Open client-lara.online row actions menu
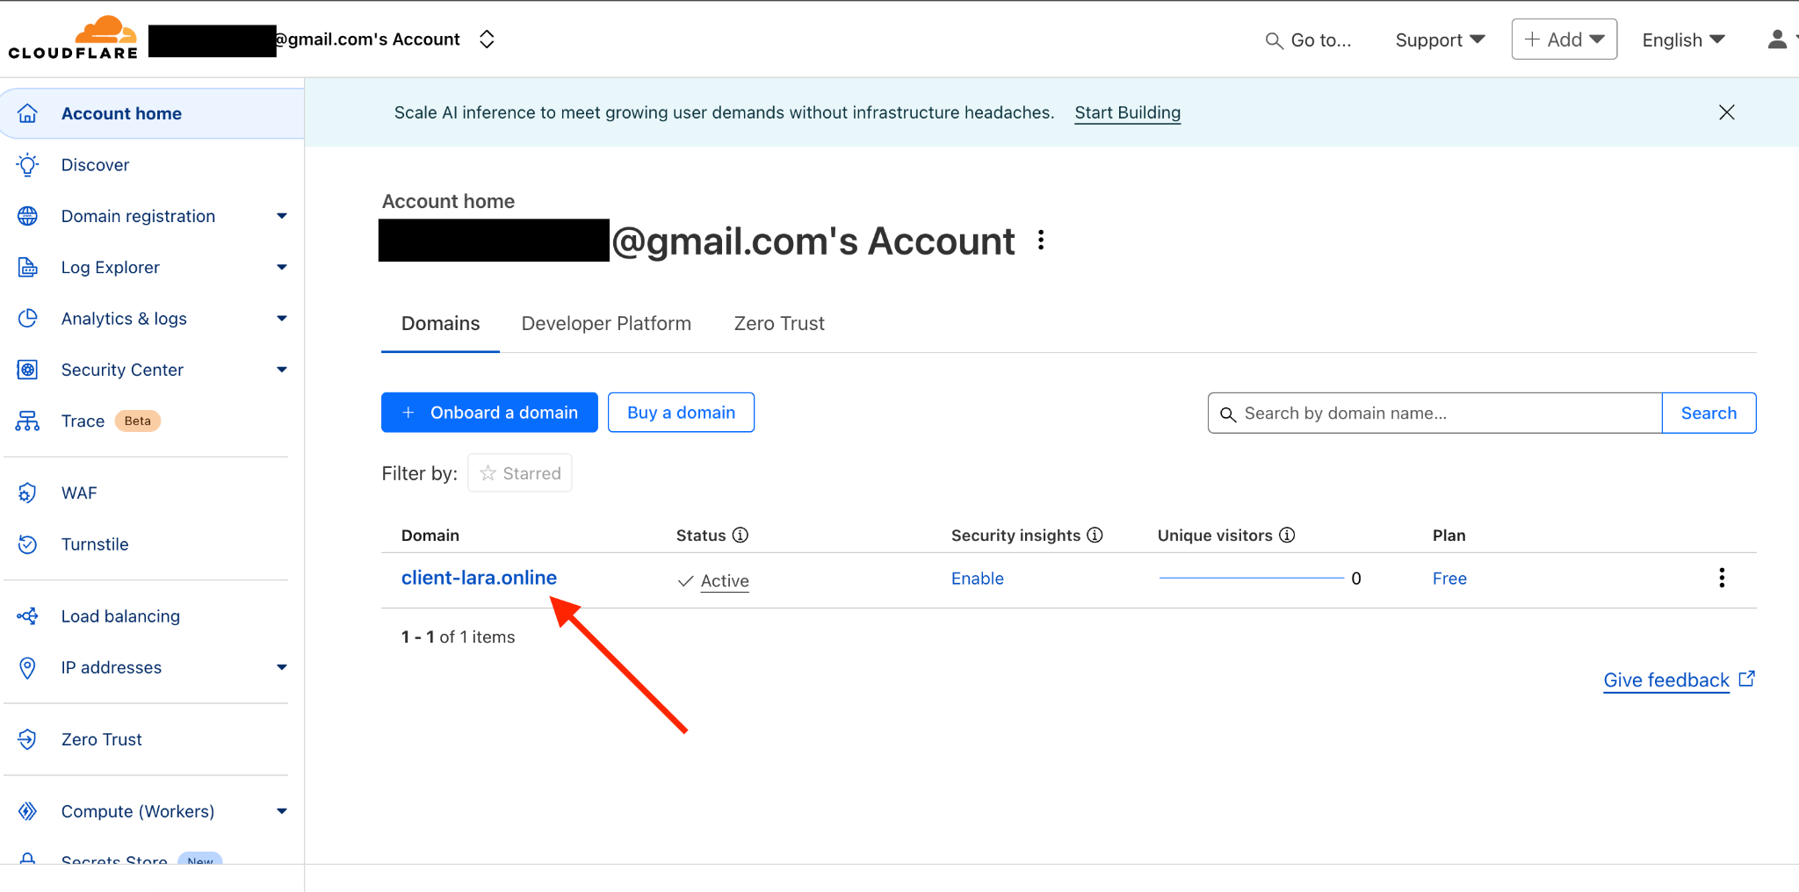This screenshot has height=892, width=1799. click(x=1722, y=578)
